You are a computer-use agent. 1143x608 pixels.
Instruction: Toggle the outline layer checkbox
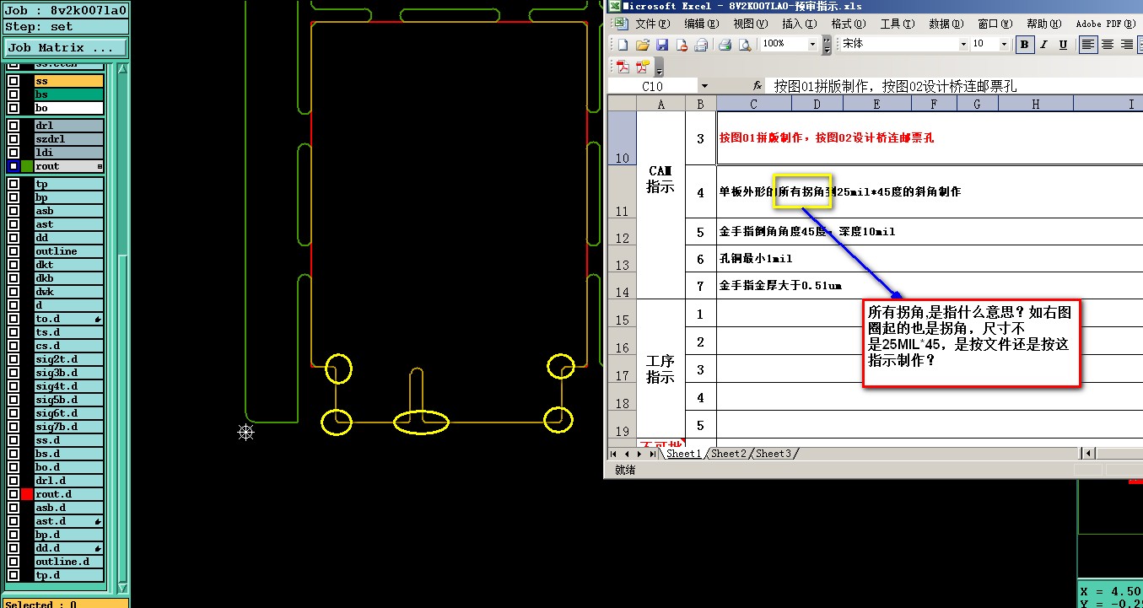13,251
